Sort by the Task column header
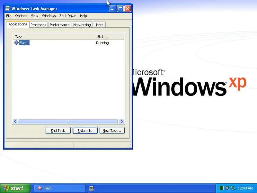Screen dimensions: 257x193 (53, 37)
